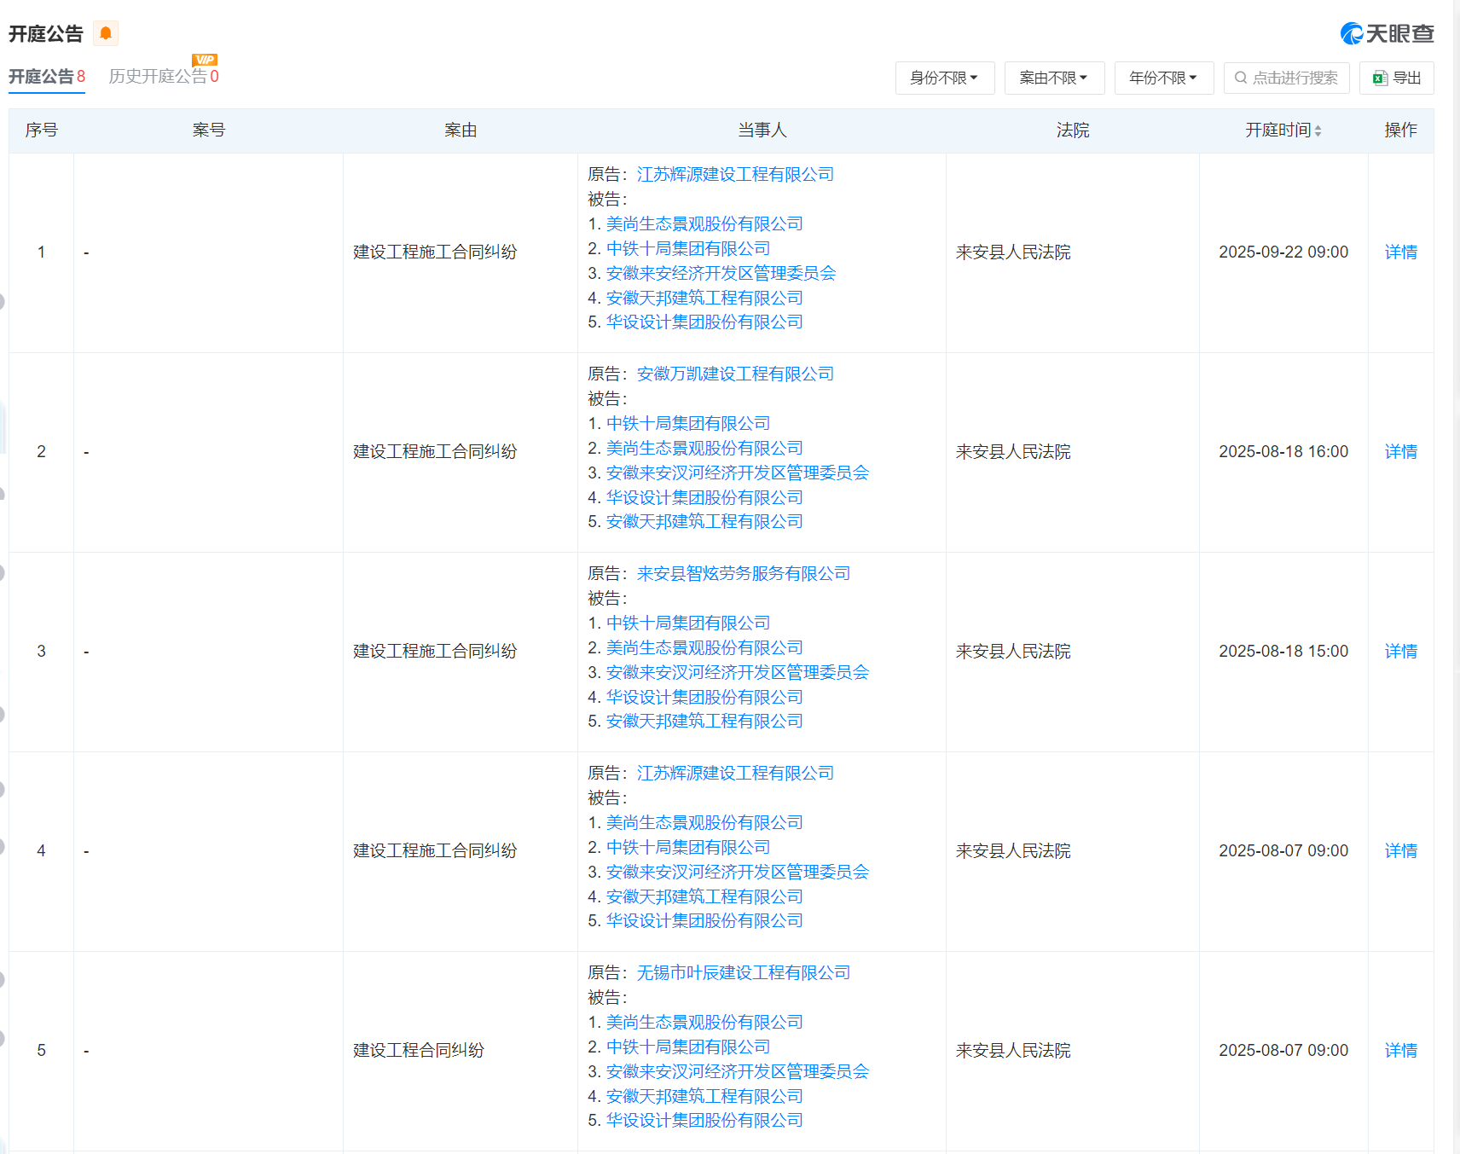Viewport: 1460px width, 1154px height.
Task: Select hearing time 2025-08-18 15:00
Action: point(1283,652)
